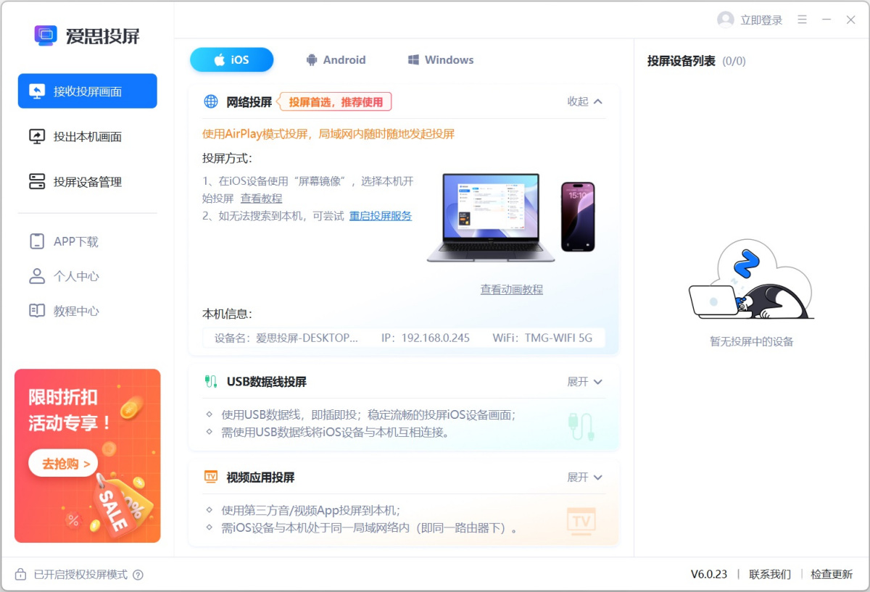Switch to the Android tab
870x592 pixels.
(x=336, y=59)
